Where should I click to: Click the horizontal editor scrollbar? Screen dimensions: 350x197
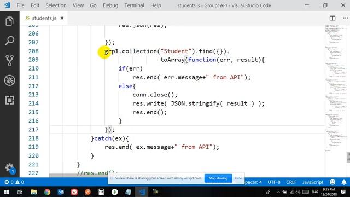click(x=78, y=175)
